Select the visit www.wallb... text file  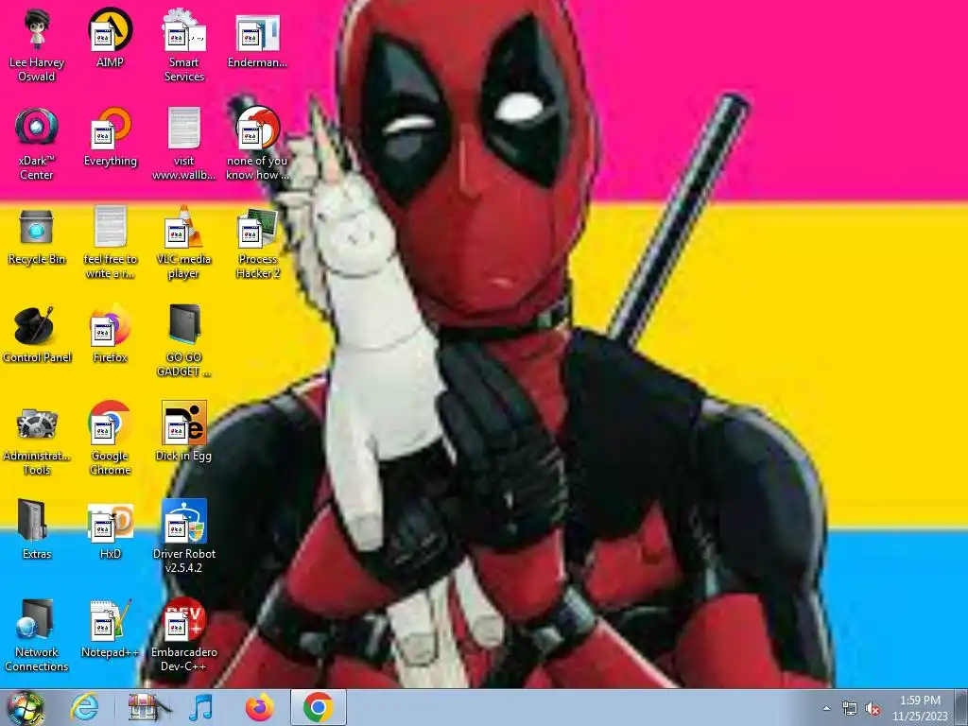point(184,144)
